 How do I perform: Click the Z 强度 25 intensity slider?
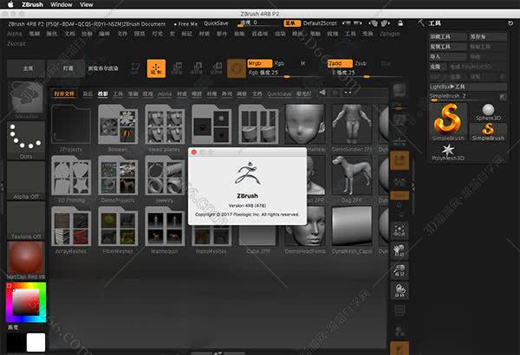pos(363,73)
